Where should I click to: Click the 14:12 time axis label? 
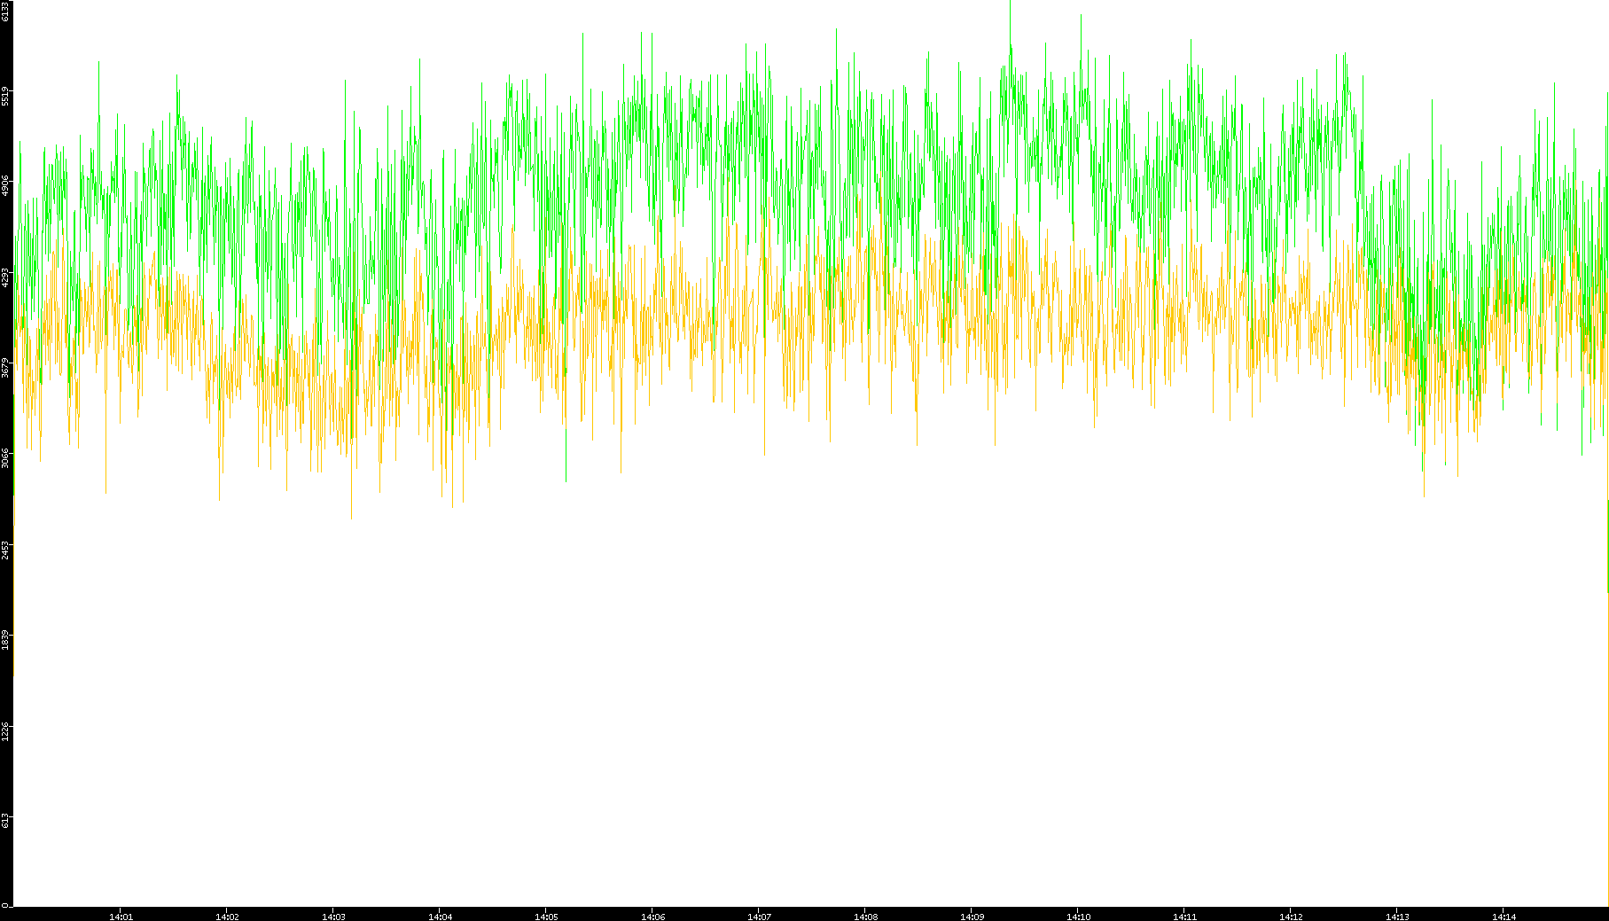pos(1291,916)
